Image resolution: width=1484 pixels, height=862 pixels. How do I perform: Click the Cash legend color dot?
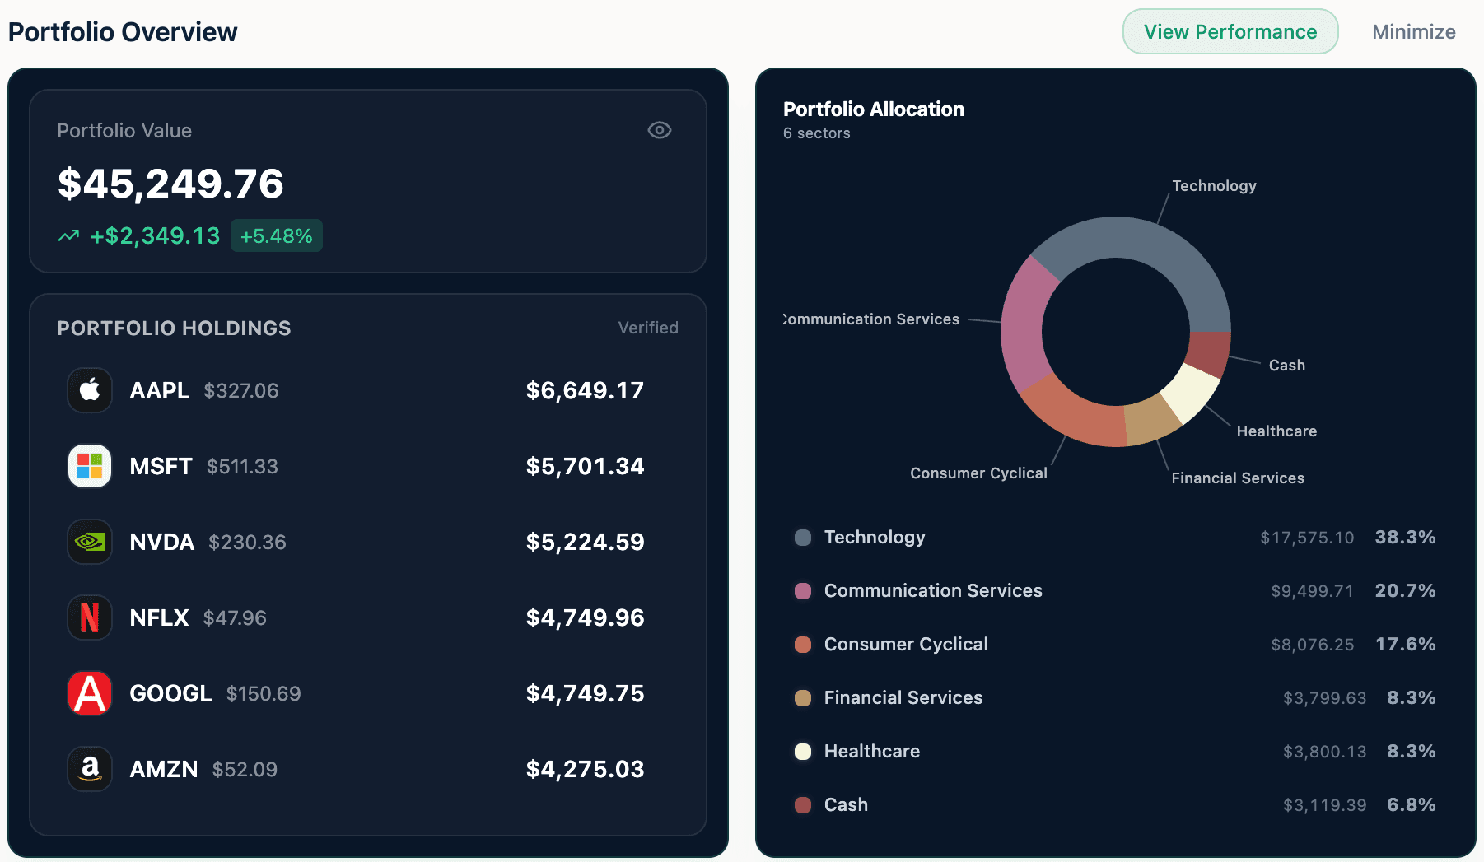(803, 805)
